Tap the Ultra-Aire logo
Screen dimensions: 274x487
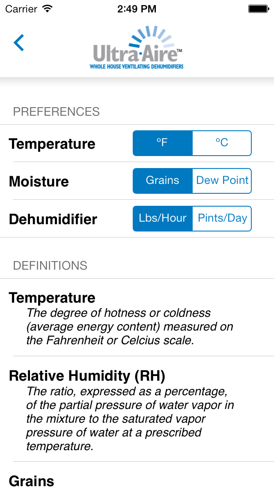point(137,47)
